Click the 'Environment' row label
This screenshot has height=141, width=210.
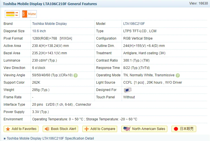tap(13, 119)
